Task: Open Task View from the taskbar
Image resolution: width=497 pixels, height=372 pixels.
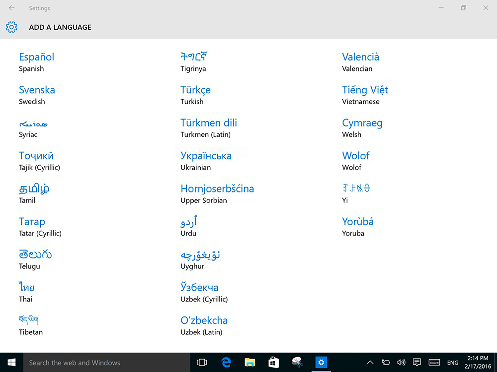Action: [x=202, y=363]
